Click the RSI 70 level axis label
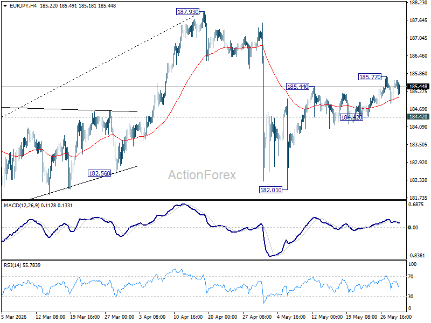This screenshot has height=323, width=431. pos(411,277)
